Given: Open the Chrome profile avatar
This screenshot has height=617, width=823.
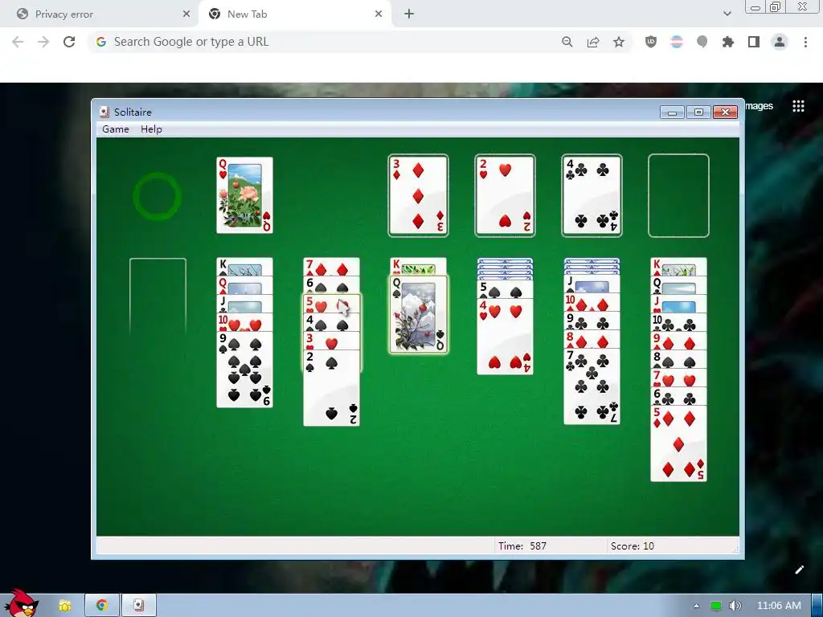Looking at the screenshot, I should coord(780,42).
